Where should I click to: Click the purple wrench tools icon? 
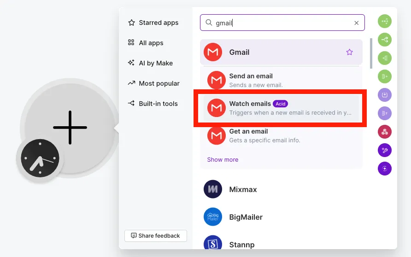click(x=385, y=150)
